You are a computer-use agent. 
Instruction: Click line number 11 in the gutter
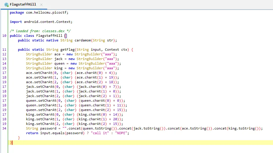[x=4, y=50]
